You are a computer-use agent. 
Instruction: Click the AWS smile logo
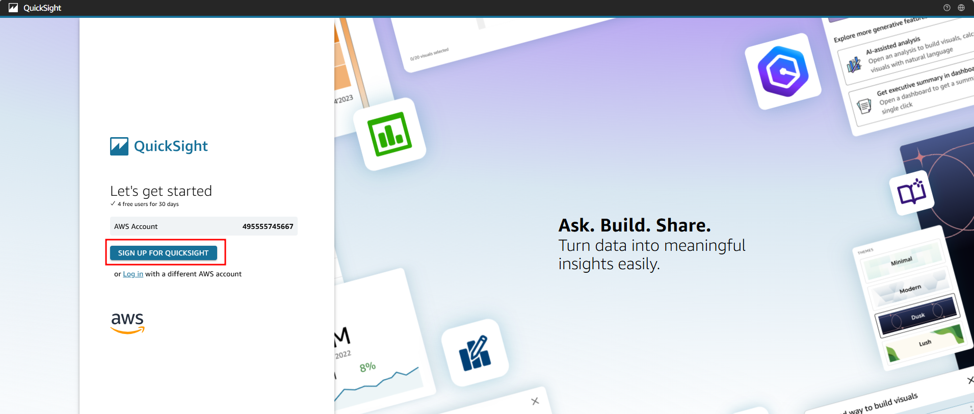click(x=127, y=323)
